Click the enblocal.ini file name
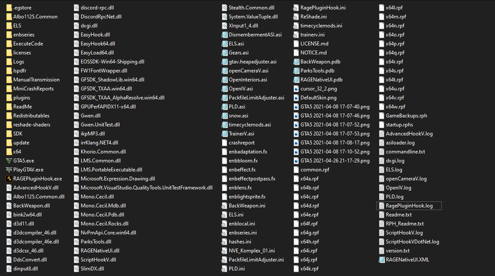 tap(242, 224)
